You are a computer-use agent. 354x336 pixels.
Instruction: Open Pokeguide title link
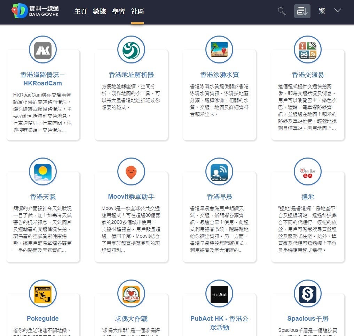43,319
